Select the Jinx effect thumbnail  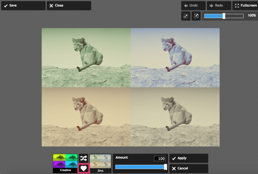100,163
